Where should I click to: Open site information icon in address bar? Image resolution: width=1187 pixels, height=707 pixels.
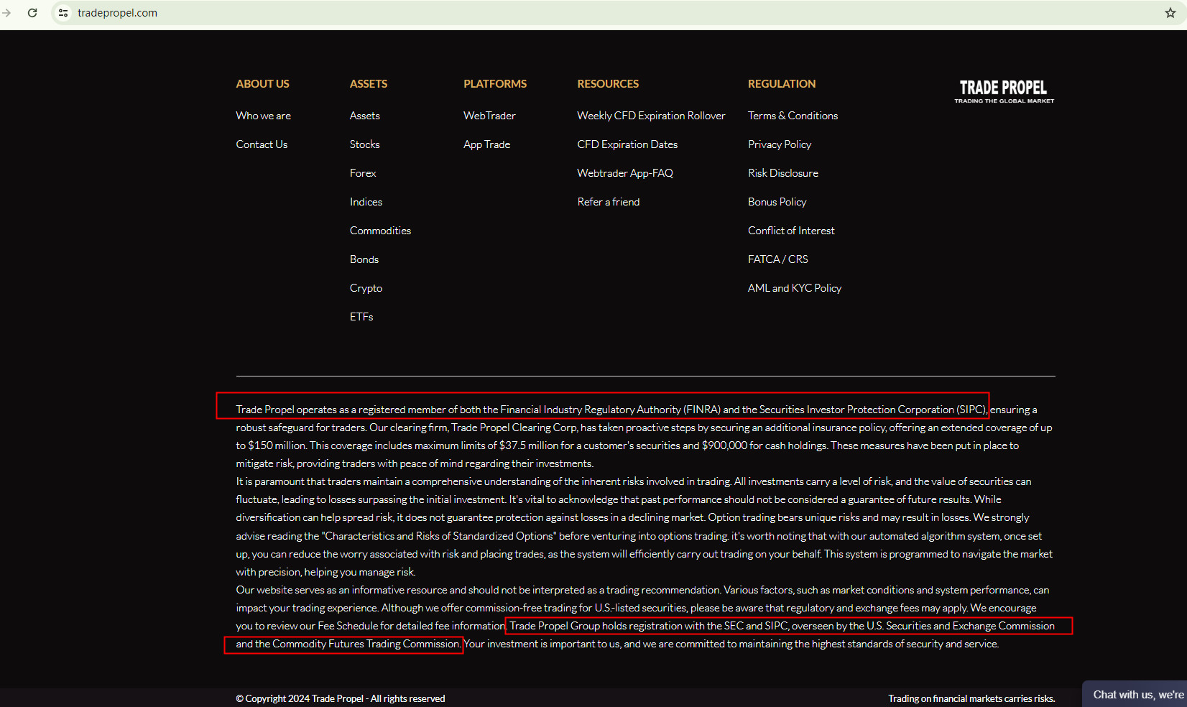(63, 13)
